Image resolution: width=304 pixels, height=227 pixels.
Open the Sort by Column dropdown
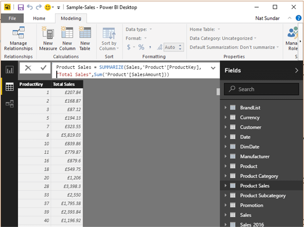tap(109, 39)
